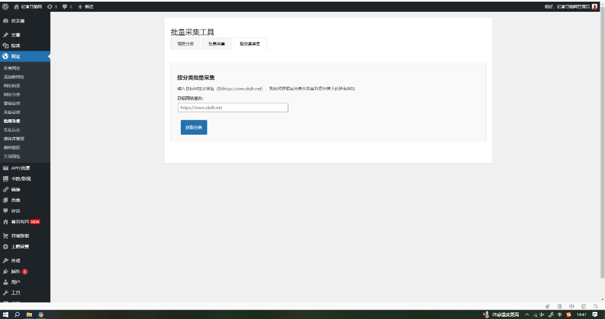Open File Explorer from the taskbar
The width and height of the screenshot is (605, 319).
point(29,314)
